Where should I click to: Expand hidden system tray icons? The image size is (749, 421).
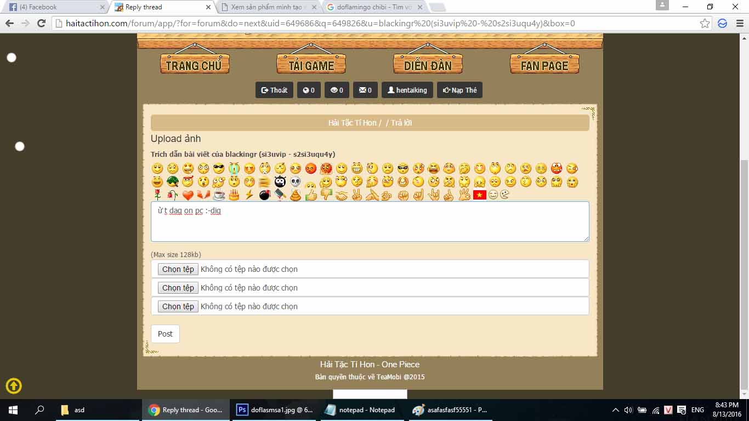coord(615,410)
